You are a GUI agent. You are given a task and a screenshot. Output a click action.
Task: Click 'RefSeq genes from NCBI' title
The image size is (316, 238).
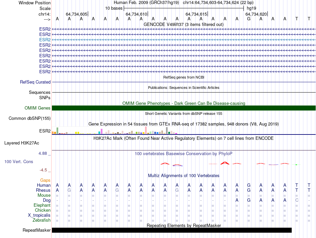point(184,77)
